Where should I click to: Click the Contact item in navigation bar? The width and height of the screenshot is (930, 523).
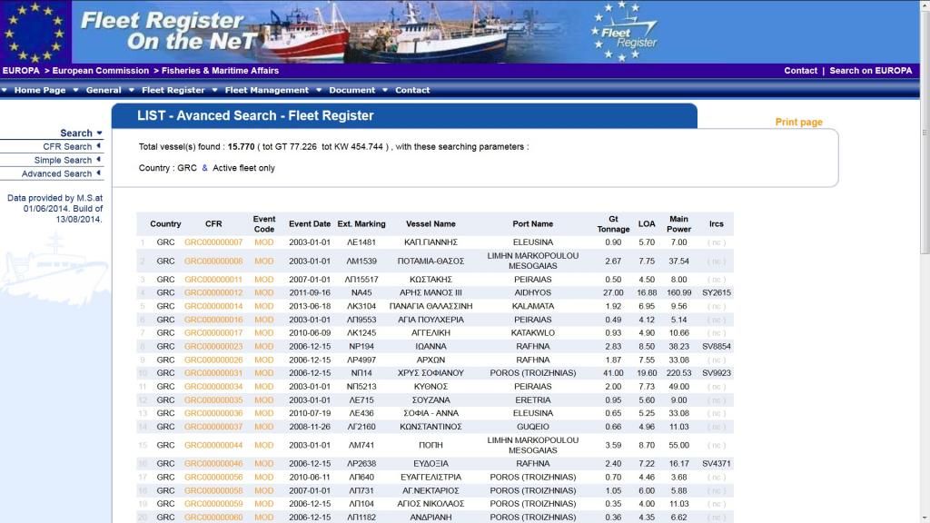pos(411,90)
